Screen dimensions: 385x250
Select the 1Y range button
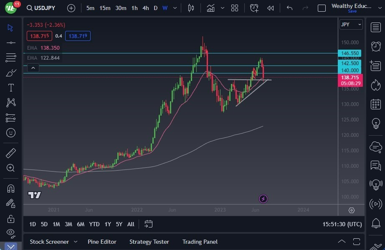[x=108, y=224]
